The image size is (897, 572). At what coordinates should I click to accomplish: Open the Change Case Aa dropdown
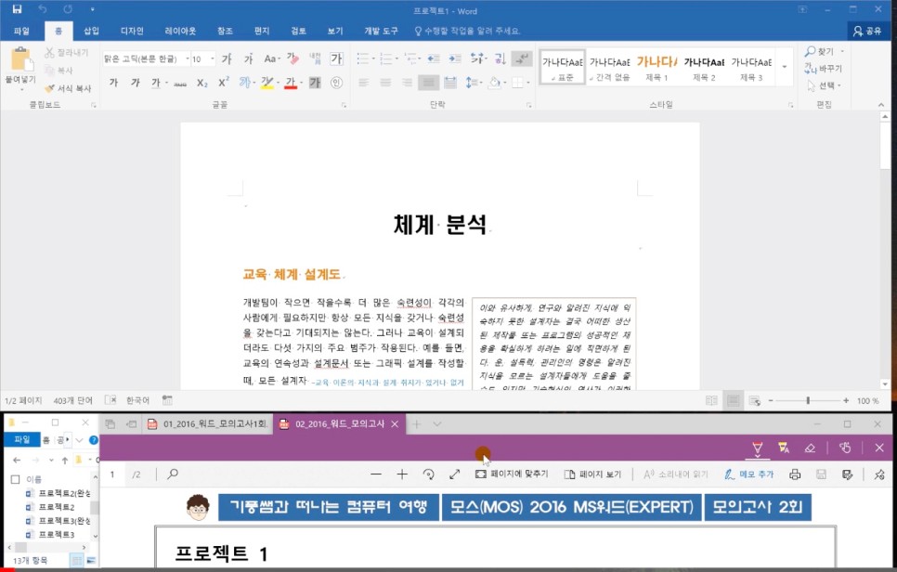272,58
